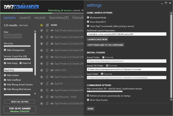This screenshot has width=173, height=116.
Task: Adjust the Max ping slider
Action: (x=17, y=46)
